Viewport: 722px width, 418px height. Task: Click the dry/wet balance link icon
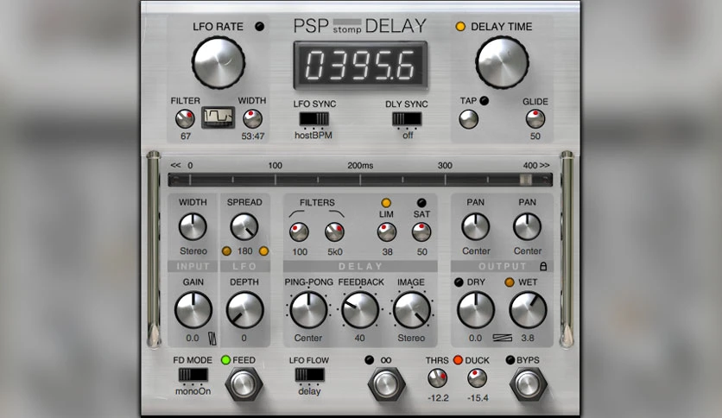point(502,339)
